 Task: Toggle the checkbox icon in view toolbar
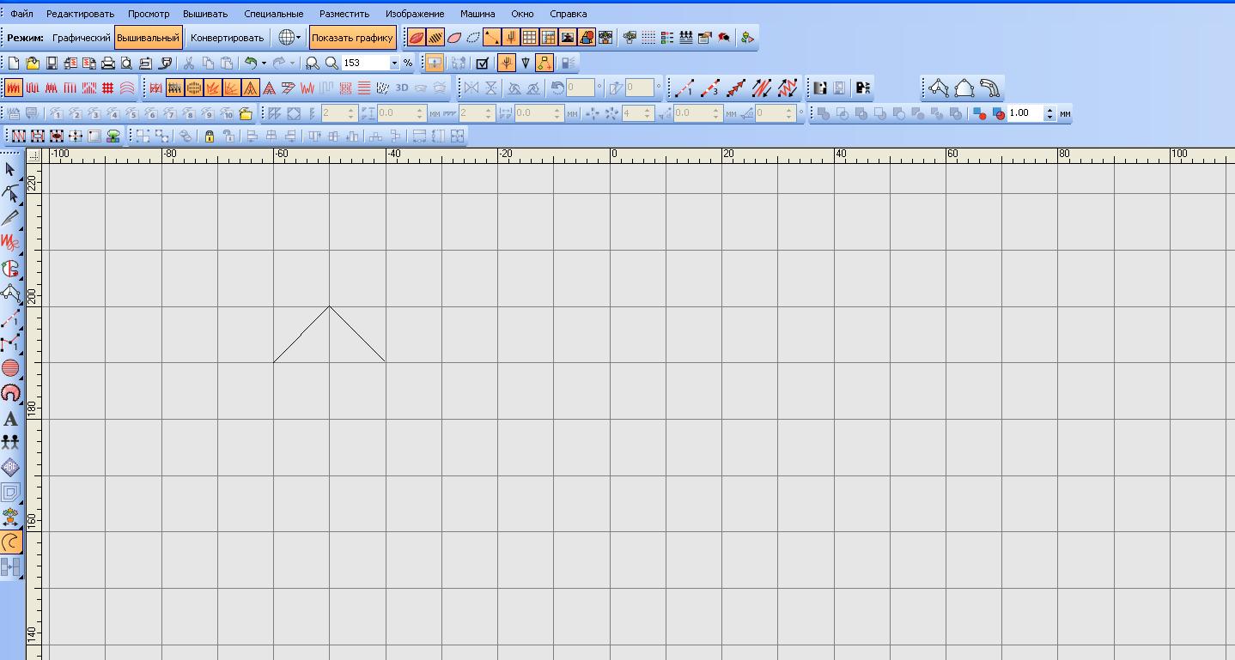[482, 63]
